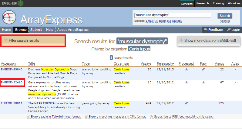Viewport: 242px width, 129px height.
Task: Click the title starting 'Duchene Muscular Dystrophy'
Action: pyautogui.click(x=52, y=73)
